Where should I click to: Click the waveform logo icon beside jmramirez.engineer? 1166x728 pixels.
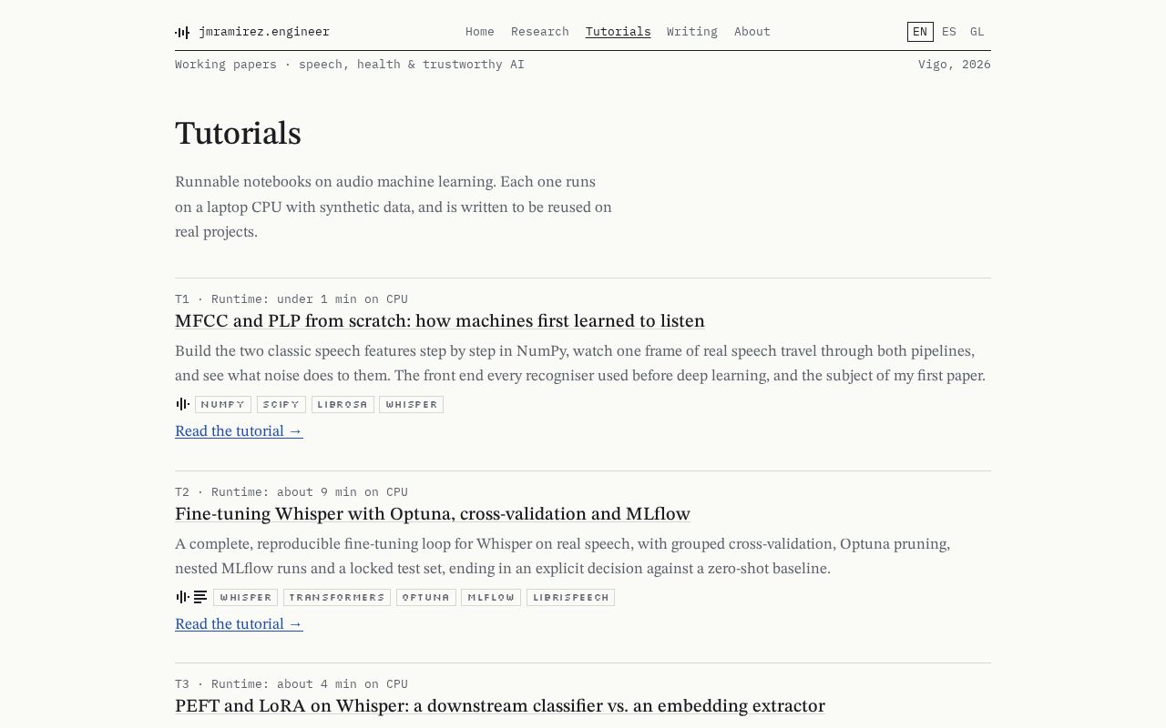[x=182, y=32]
